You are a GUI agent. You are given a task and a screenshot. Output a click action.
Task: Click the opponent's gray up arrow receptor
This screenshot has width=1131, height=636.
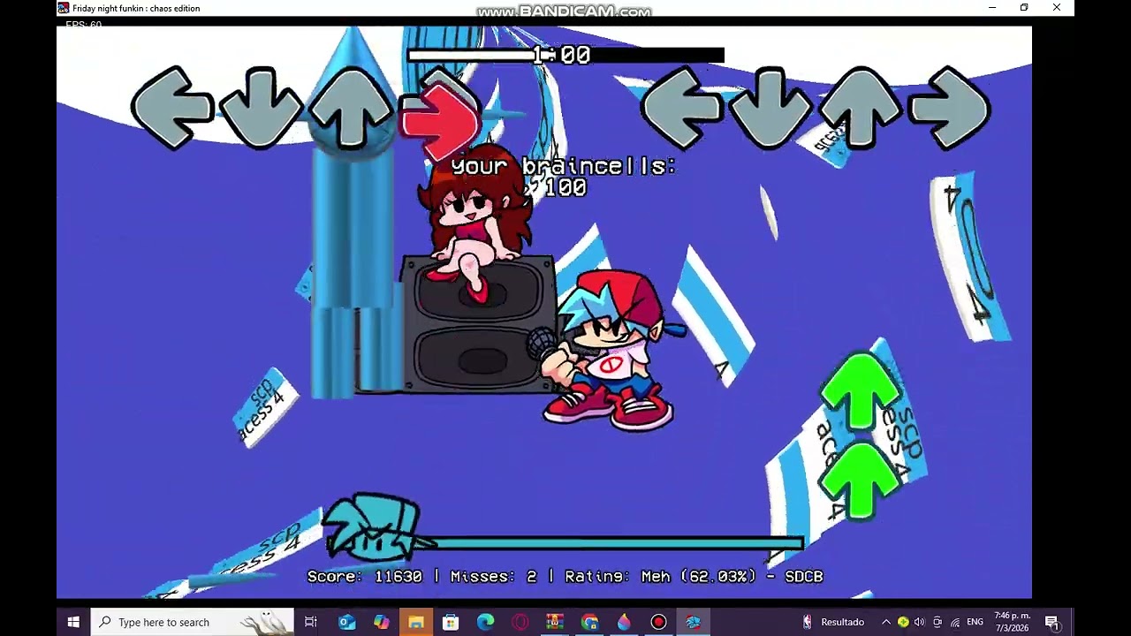click(x=351, y=108)
